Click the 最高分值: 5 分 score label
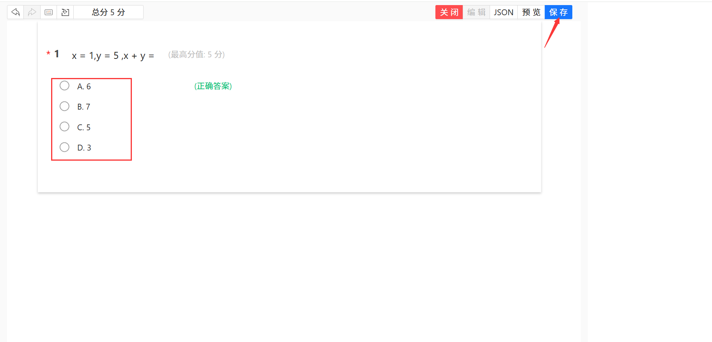 tap(197, 55)
